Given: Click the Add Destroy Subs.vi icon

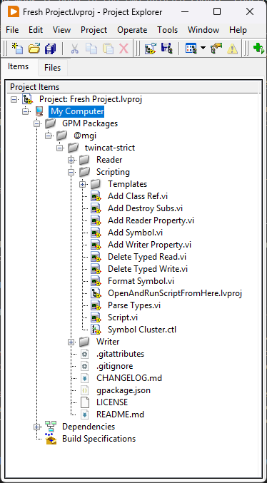Looking at the screenshot, I should [x=96, y=208].
